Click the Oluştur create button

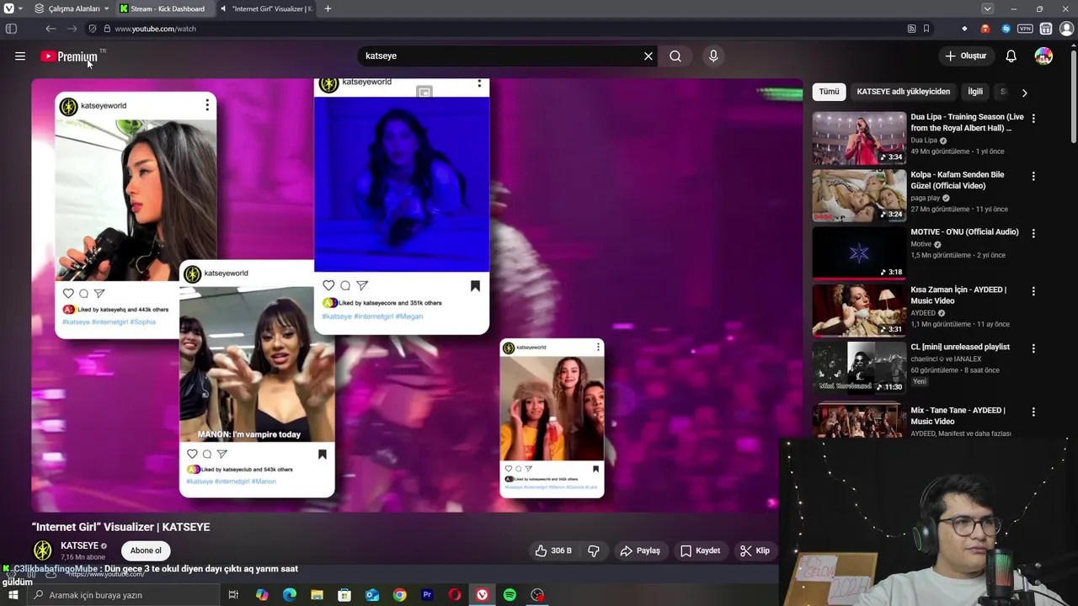pyautogui.click(x=965, y=56)
